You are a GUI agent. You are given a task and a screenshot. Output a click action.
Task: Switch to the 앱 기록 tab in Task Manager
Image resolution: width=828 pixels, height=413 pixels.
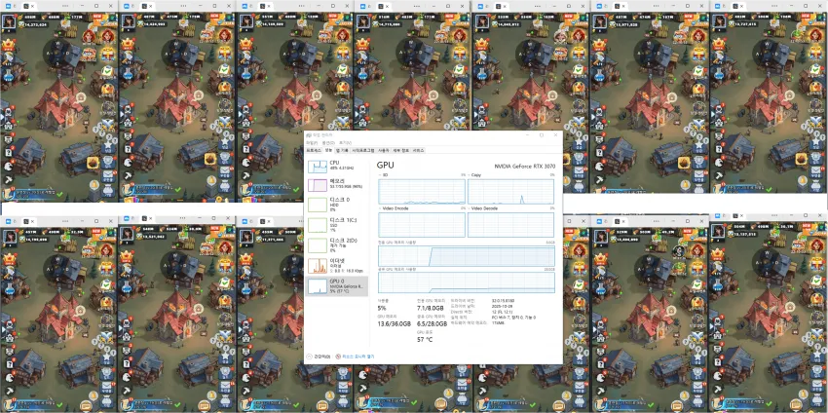[x=341, y=151]
